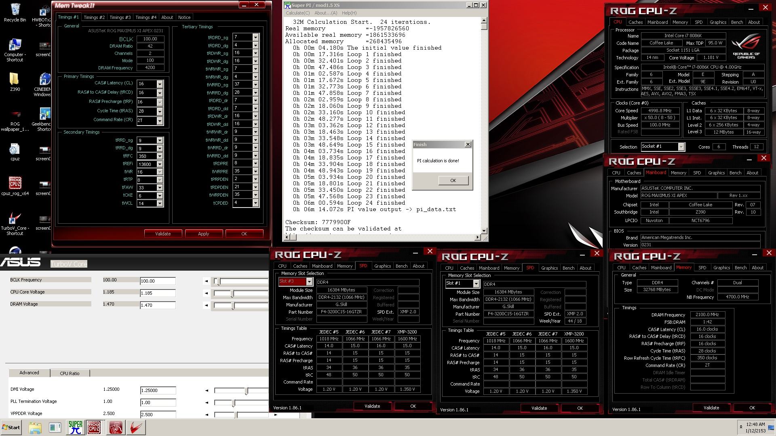Open CAS# Latency (CL) dropdown

tap(160, 84)
